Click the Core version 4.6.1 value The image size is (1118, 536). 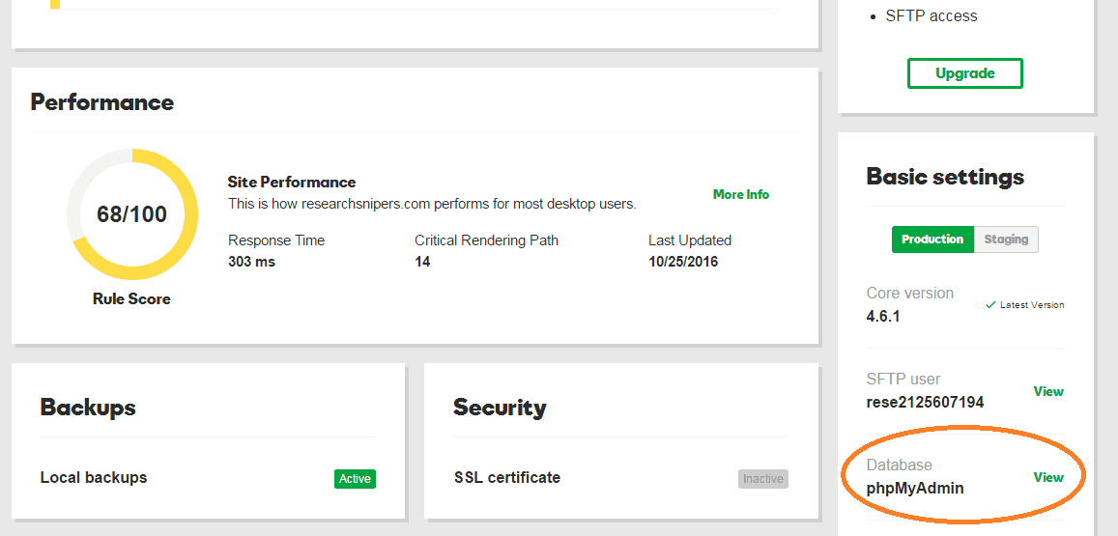(883, 316)
